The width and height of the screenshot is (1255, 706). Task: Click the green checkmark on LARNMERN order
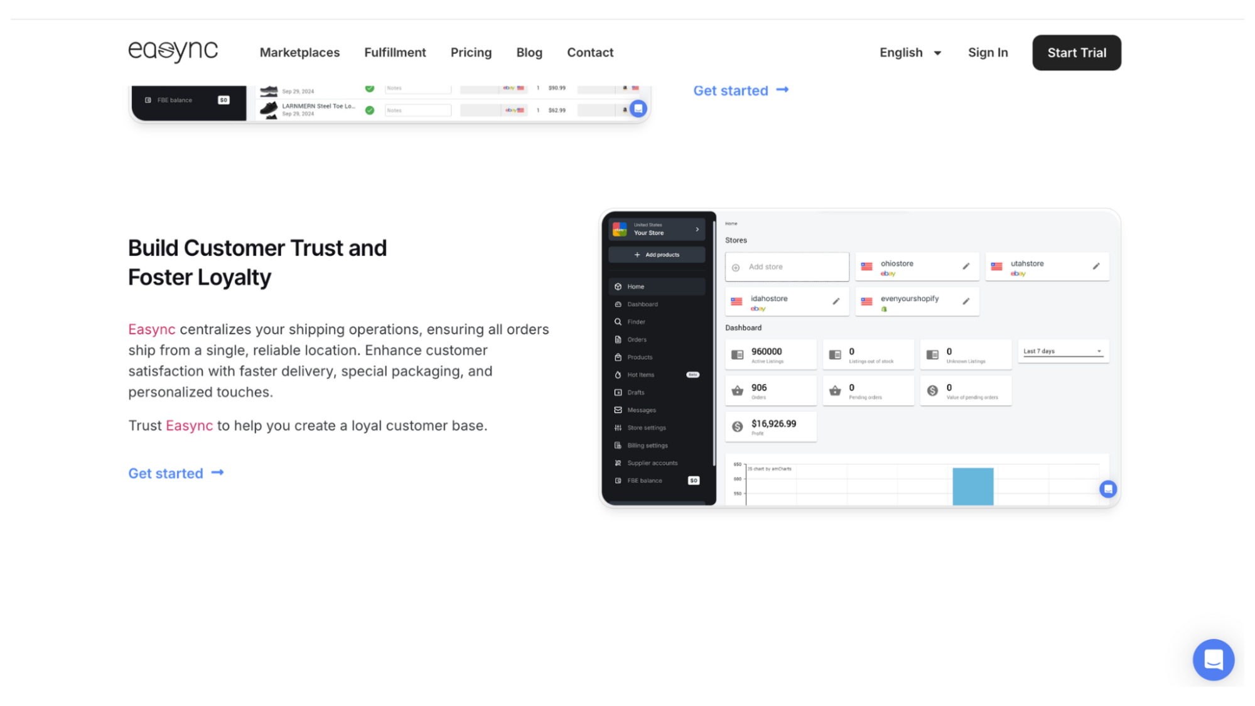coord(370,110)
